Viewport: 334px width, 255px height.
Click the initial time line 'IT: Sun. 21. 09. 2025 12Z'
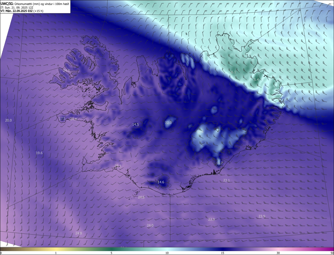[x=17, y=7]
